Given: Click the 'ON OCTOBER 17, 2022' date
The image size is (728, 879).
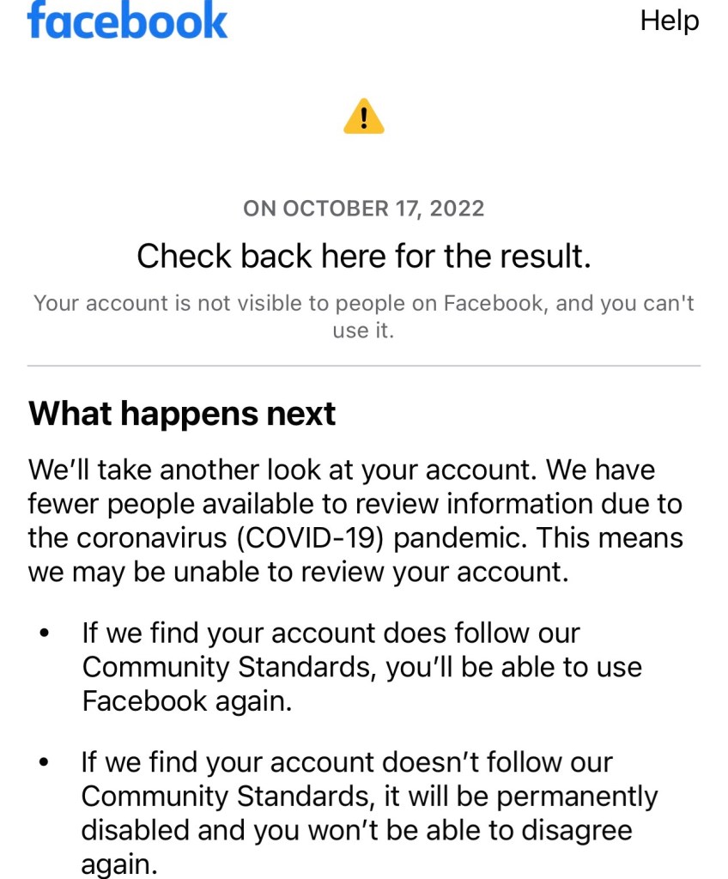Looking at the screenshot, I should (364, 209).
